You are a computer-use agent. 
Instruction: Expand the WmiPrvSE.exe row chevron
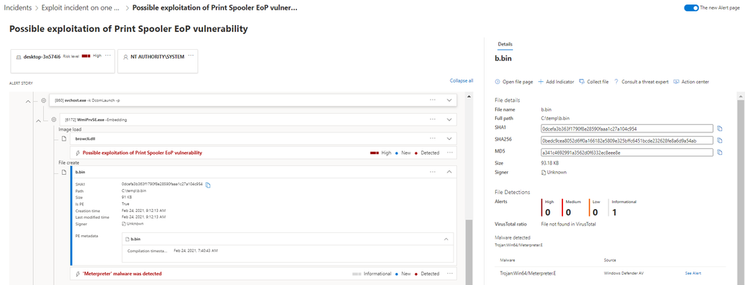(449, 120)
